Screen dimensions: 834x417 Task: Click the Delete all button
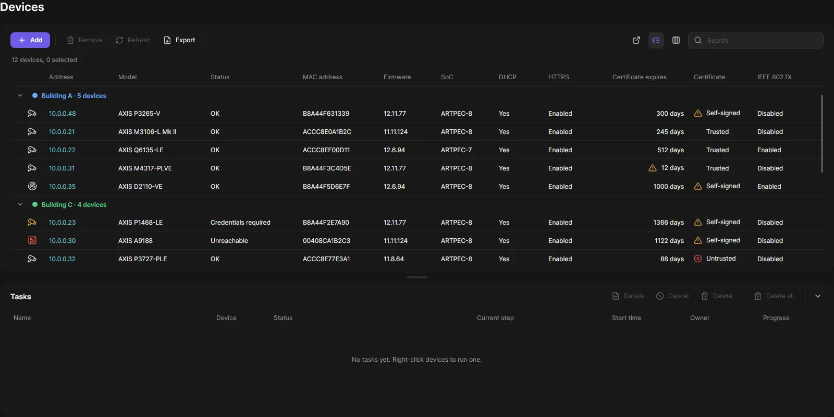(x=774, y=296)
